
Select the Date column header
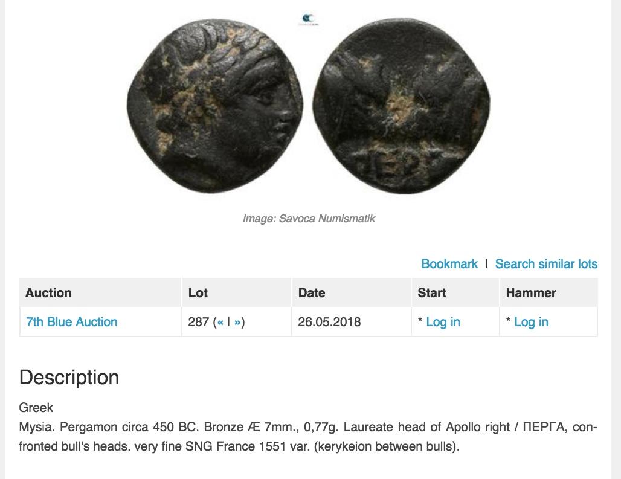312,293
